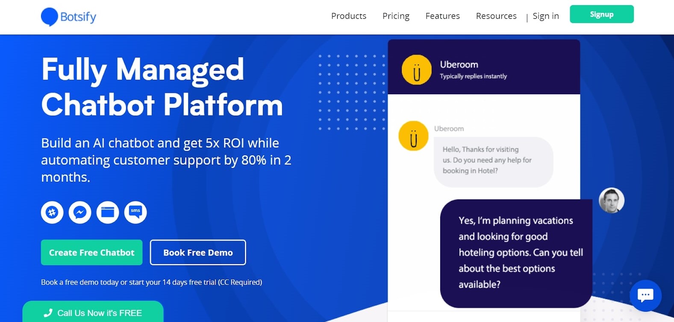Click the Uberoom greeting message bubble
The height and width of the screenshot is (322, 674).
pyautogui.click(x=493, y=161)
